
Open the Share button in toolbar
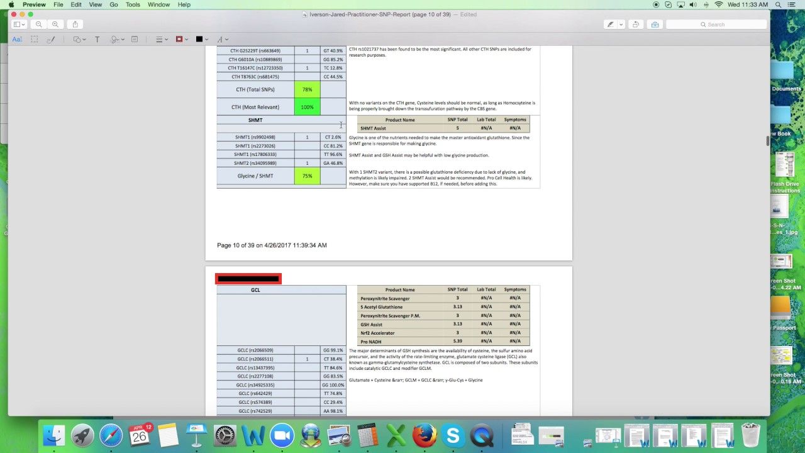(75, 25)
